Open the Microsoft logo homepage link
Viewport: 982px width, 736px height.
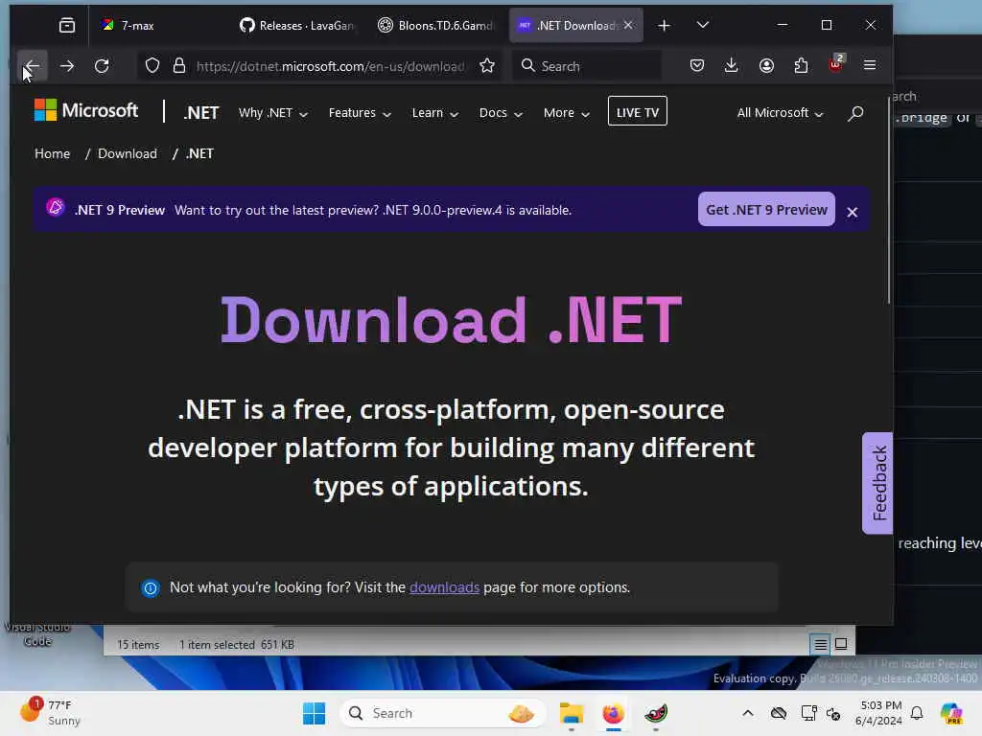click(86, 111)
